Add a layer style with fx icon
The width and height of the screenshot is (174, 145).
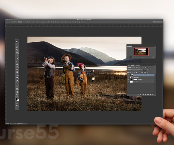pyautogui.click(x=141, y=95)
